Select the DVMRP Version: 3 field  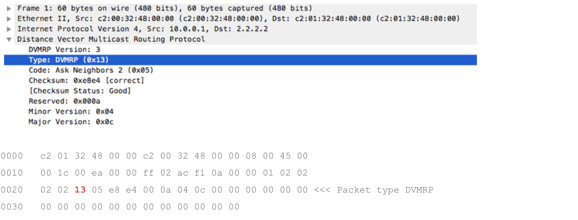[64, 50]
